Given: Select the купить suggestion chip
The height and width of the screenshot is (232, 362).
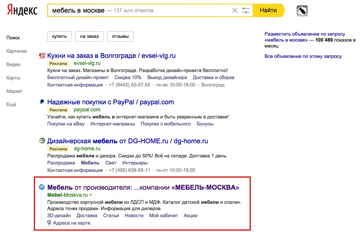Looking at the screenshot, I should pyautogui.click(x=59, y=36).
